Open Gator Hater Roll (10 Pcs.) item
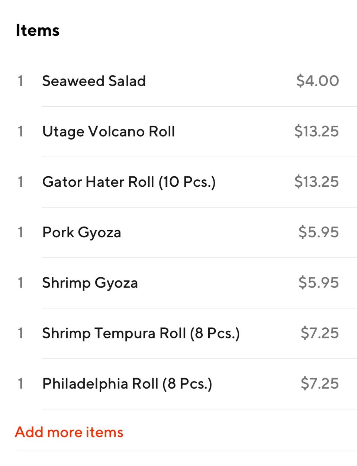357x466 pixels. click(x=129, y=182)
